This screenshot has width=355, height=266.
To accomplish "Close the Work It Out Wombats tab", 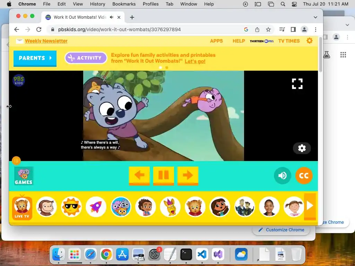I will coord(119,17).
